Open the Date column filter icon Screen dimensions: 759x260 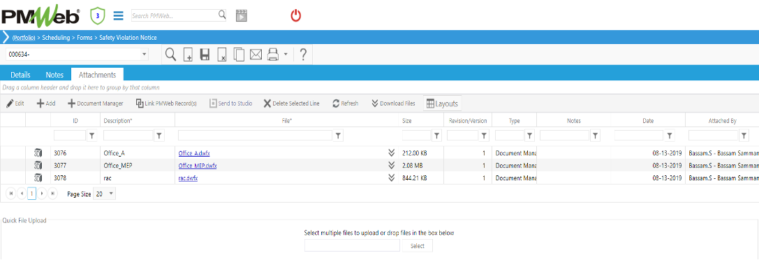point(670,136)
